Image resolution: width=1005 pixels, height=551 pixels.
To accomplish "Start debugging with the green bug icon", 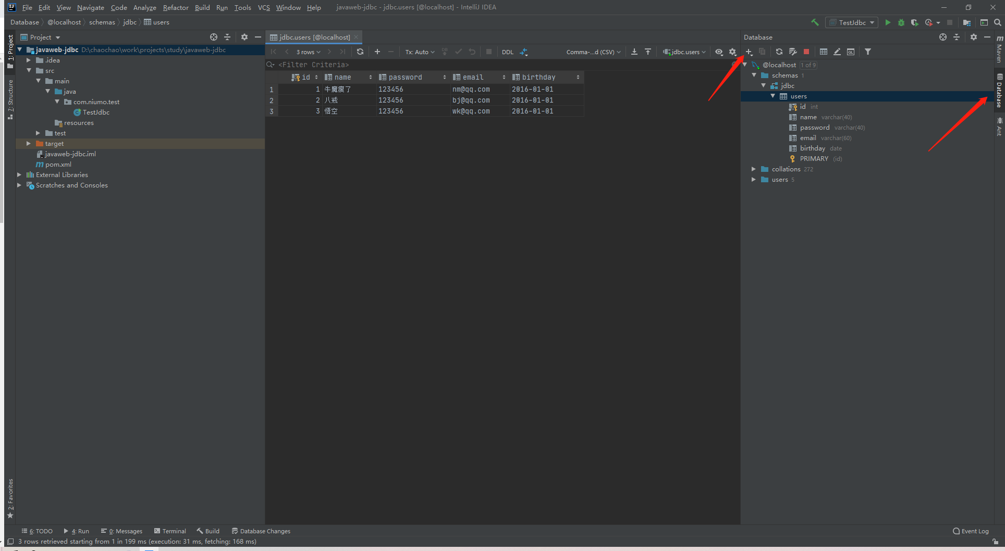I will [x=901, y=22].
